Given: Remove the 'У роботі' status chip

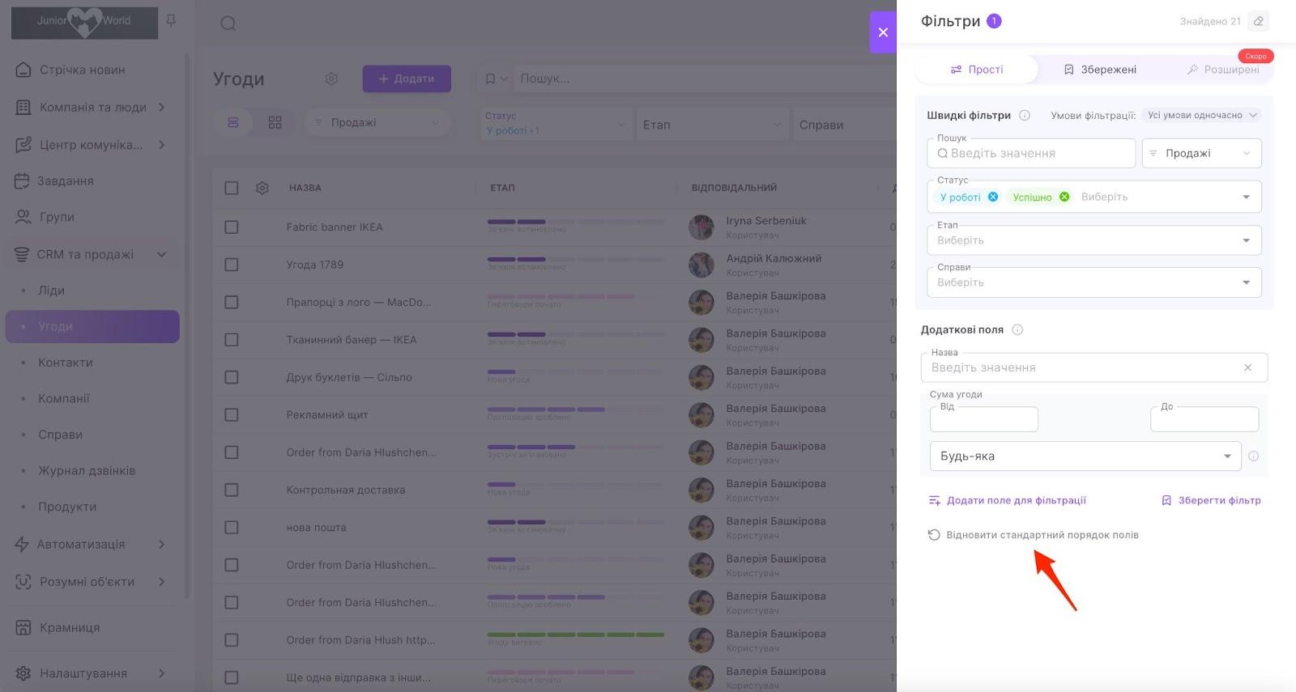Looking at the screenshot, I should pyautogui.click(x=993, y=197).
